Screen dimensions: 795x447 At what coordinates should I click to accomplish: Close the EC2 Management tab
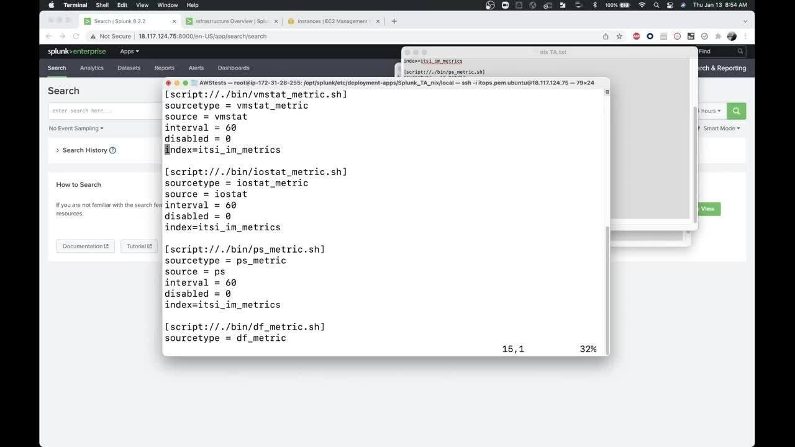376,21
